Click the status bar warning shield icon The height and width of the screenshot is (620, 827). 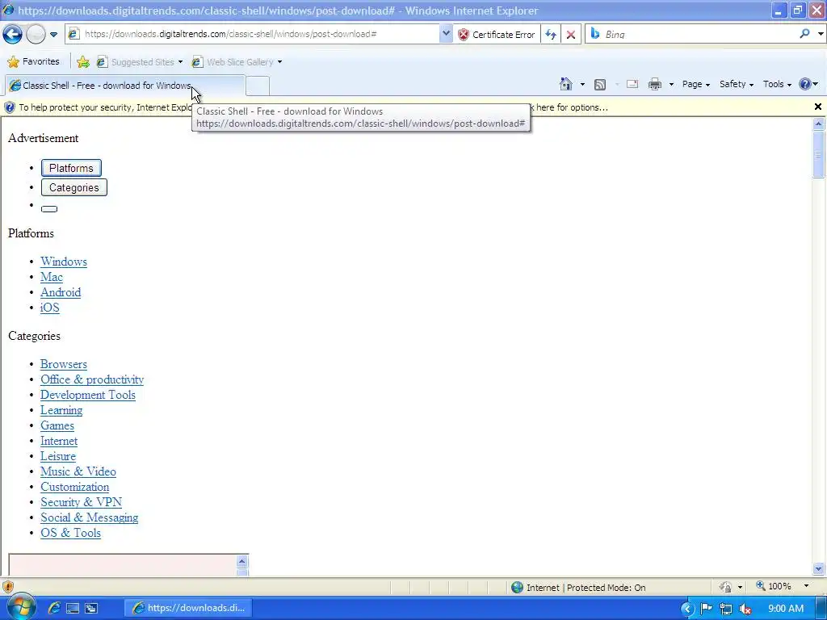tap(8, 587)
